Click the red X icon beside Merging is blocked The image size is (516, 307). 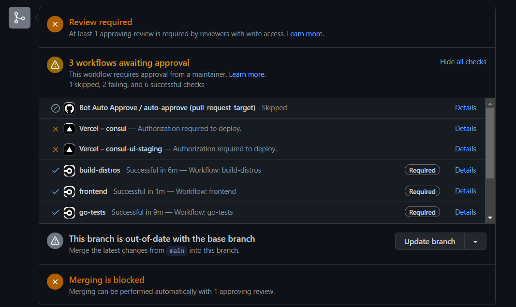(x=55, y=282)
